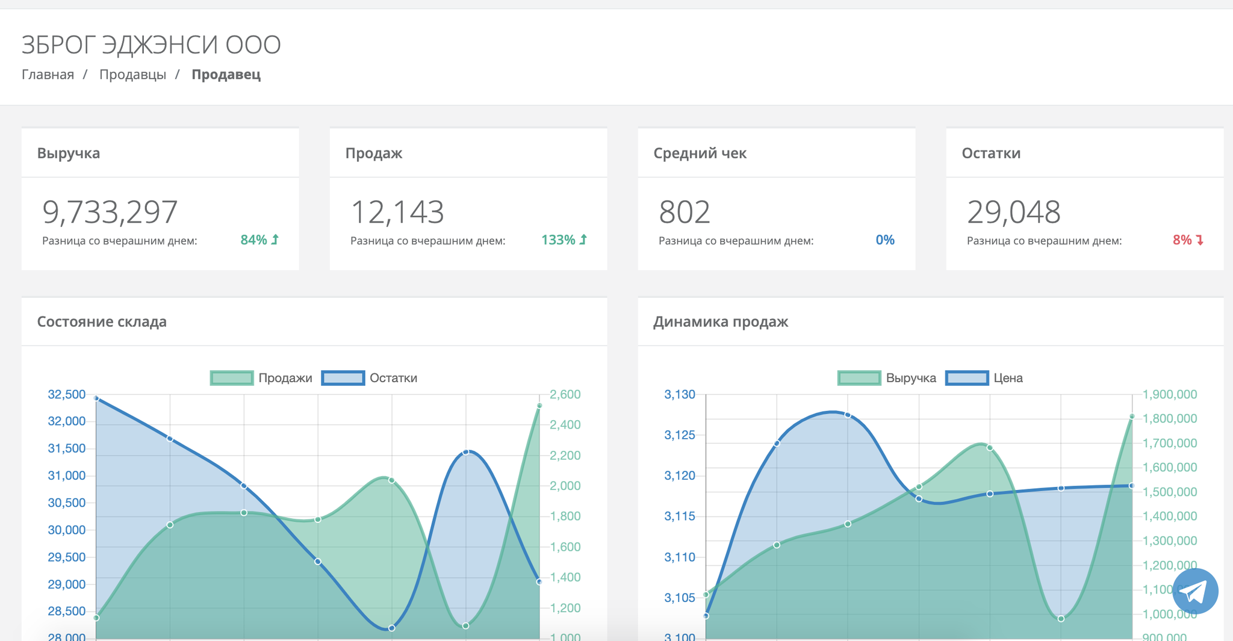The image size is (1233, 641).
Task: Click axis label 30,000 in warehouse chart
Action: click(67, 530)
